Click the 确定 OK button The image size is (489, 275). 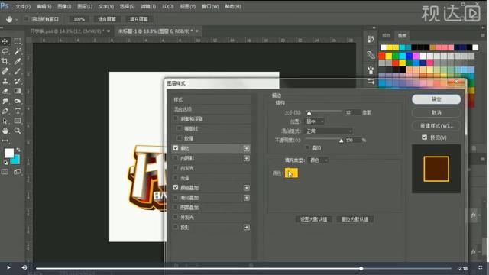(436, 99)
